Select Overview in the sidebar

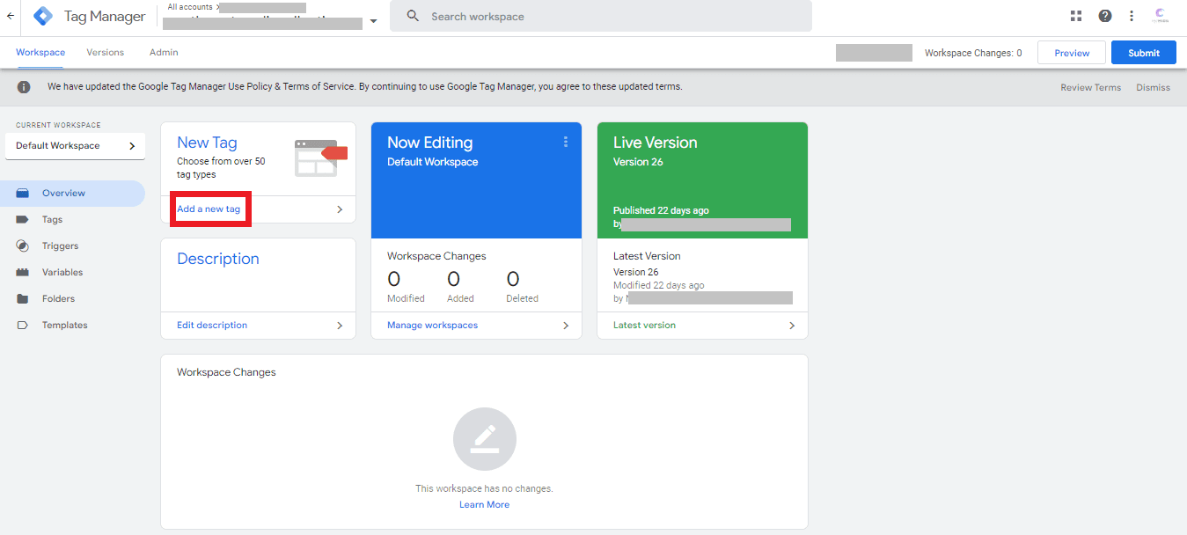pos(72,193)
